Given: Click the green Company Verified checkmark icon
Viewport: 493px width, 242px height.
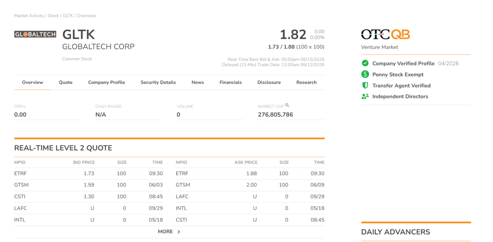Looking at the screenshot, I should [x=365, y=63].
